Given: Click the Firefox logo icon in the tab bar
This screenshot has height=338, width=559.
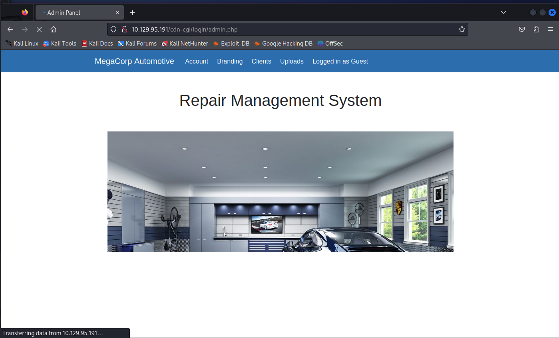Looking at the screenshot, I should click(x=25, y=12).
